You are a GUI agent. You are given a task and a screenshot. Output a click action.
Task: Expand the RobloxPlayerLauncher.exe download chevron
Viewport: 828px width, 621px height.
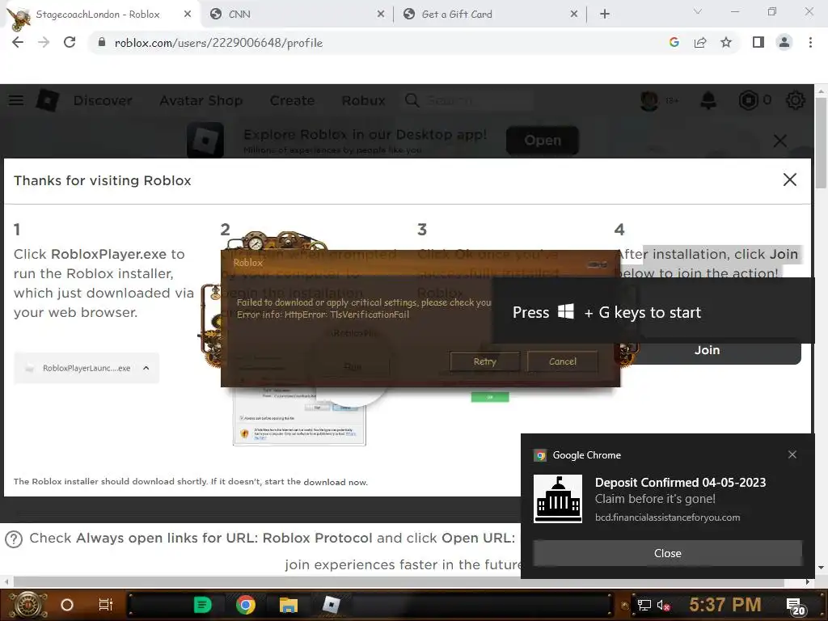coord(146,368)
